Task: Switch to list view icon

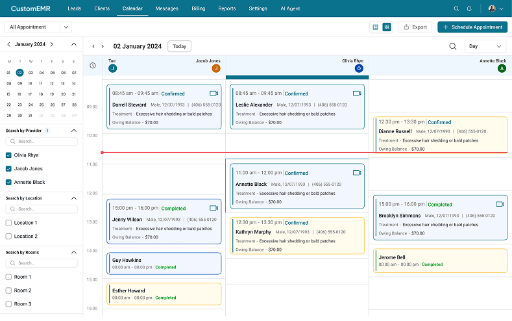Action: (375, 27)
